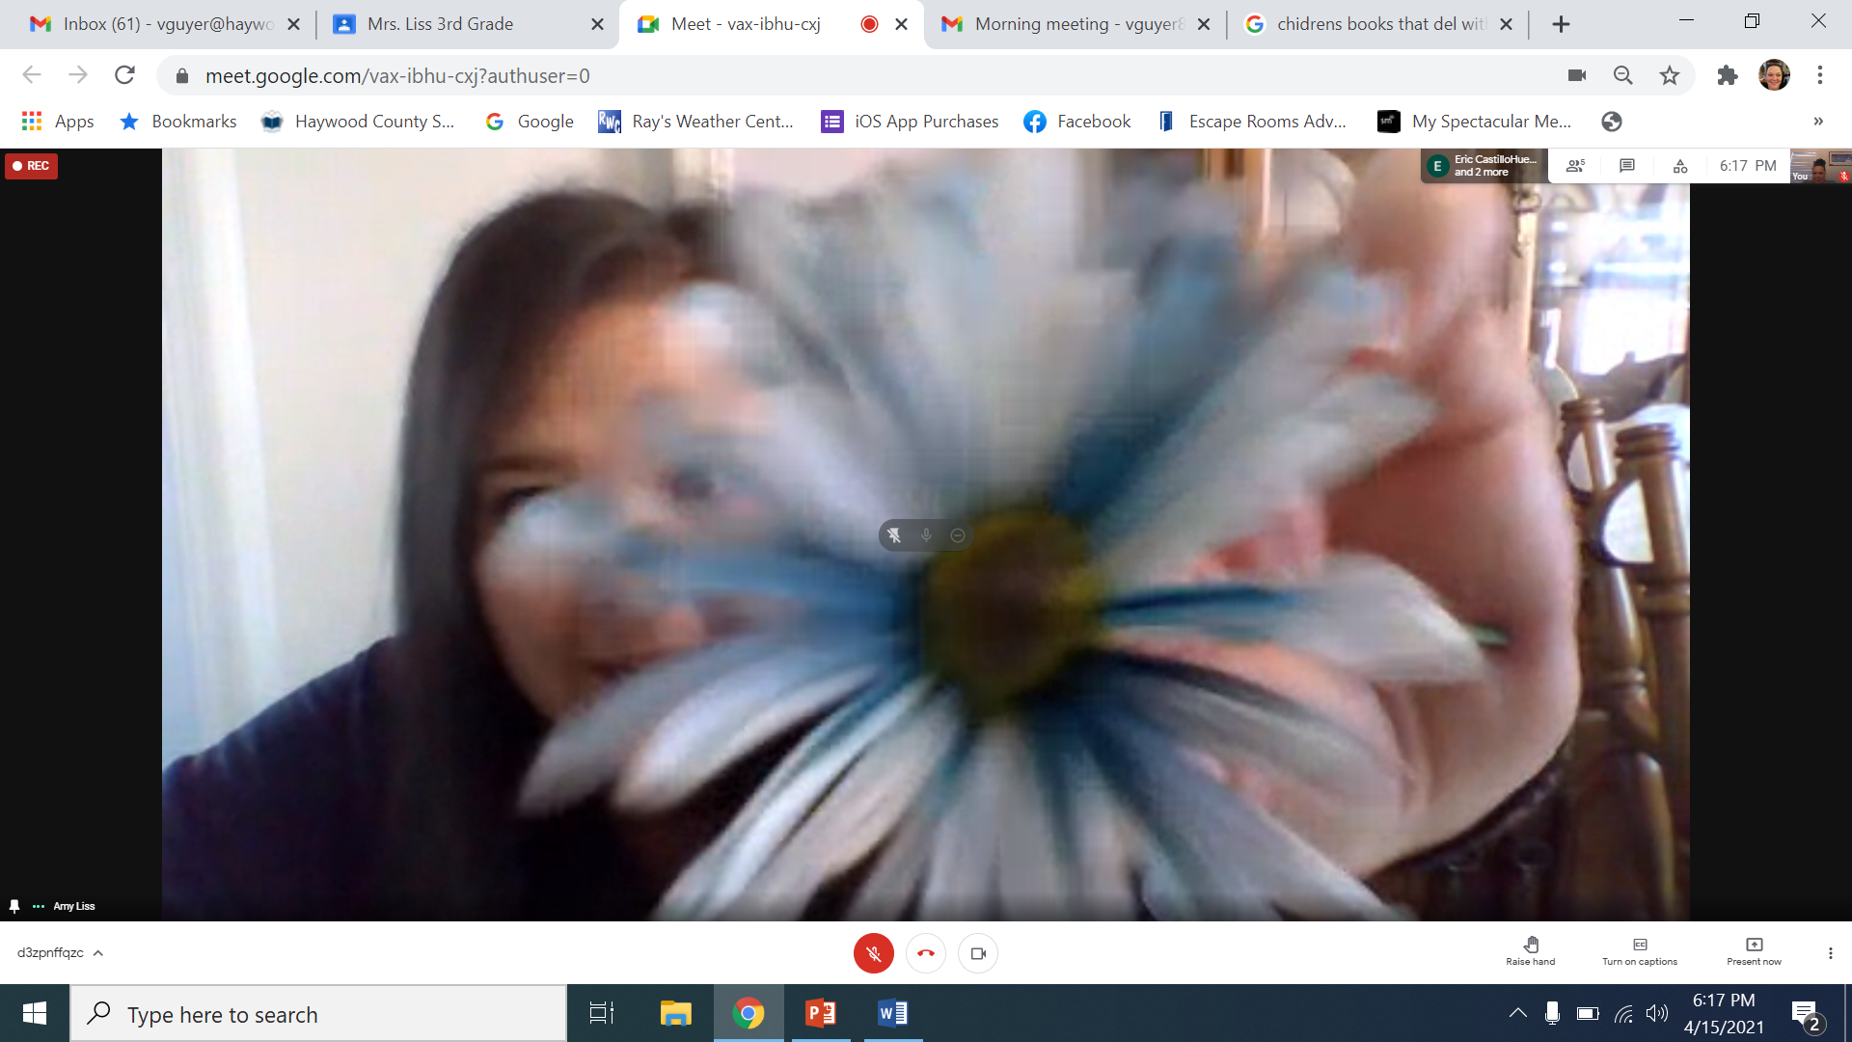1852x1042 pixels.
Task: Unmute microphone with red mic button
Action: [873, 953]
